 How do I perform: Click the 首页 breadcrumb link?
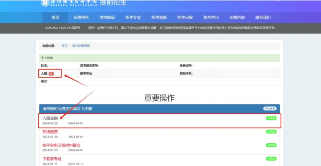(x=64, y=46)
